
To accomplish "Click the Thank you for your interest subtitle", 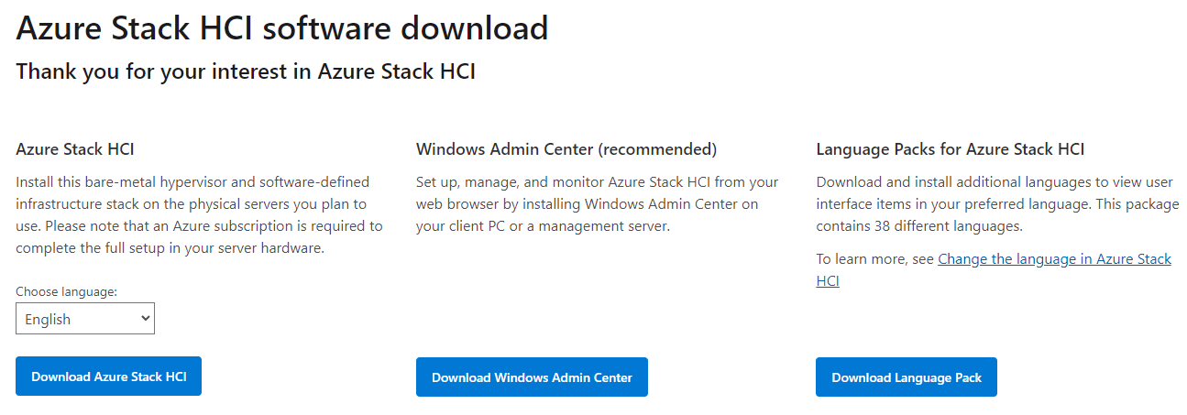I will (x=246, y=71).
